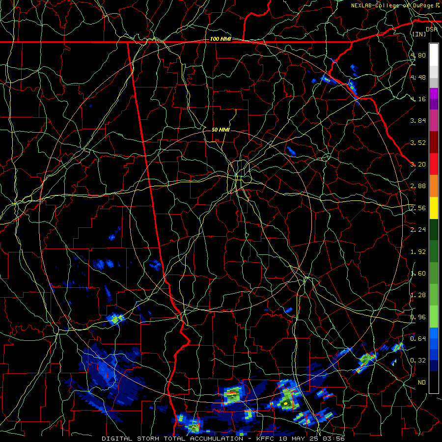Click the 2.88 scale value
The image size is (442, 442).
click(418, 186)
